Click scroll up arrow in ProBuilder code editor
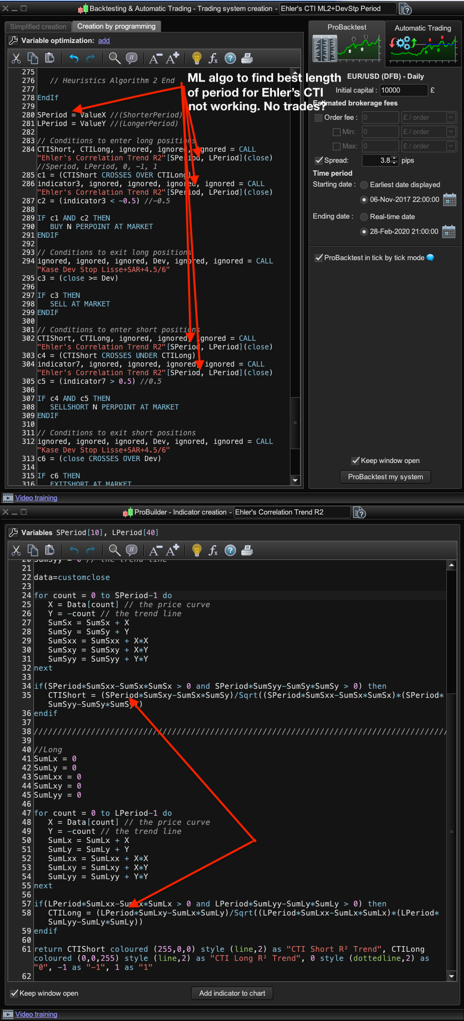464x1021 pixels. (451, 565)
